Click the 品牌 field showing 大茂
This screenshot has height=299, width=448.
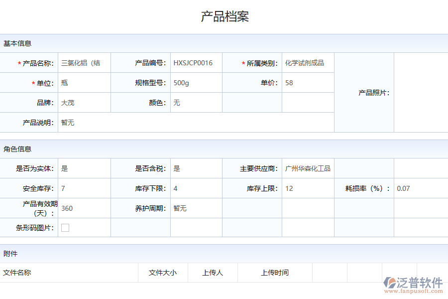84,103
